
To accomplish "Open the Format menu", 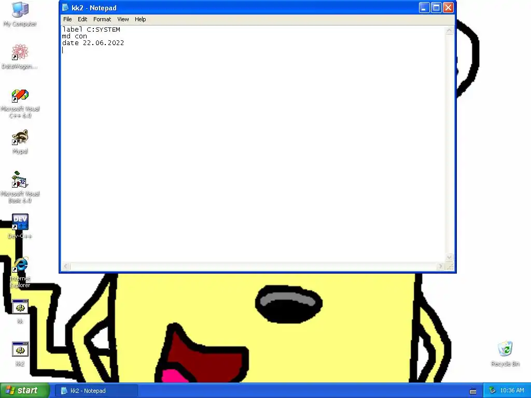I will click(102, 19).
